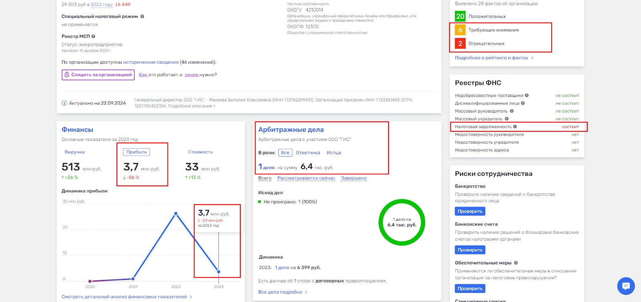The width and height of the screenshot is (641, 302).
Task: Open the chat widget icon
Action: (x=626, y=286)
